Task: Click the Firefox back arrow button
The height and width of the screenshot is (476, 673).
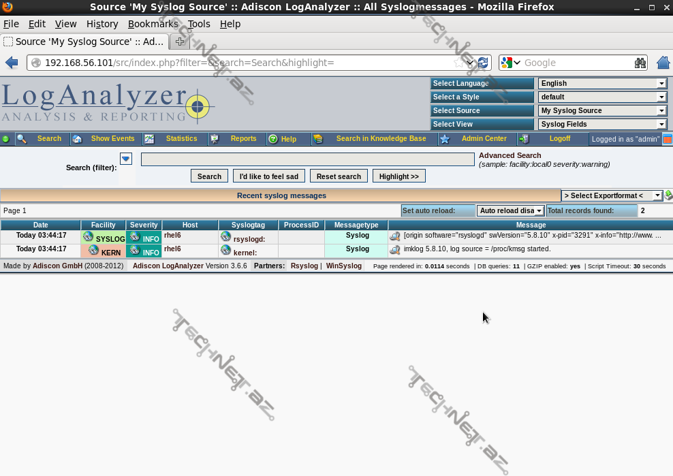Action: 12,63
